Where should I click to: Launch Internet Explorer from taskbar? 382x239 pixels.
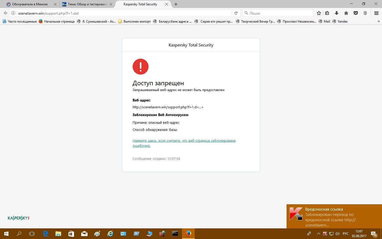110,234
